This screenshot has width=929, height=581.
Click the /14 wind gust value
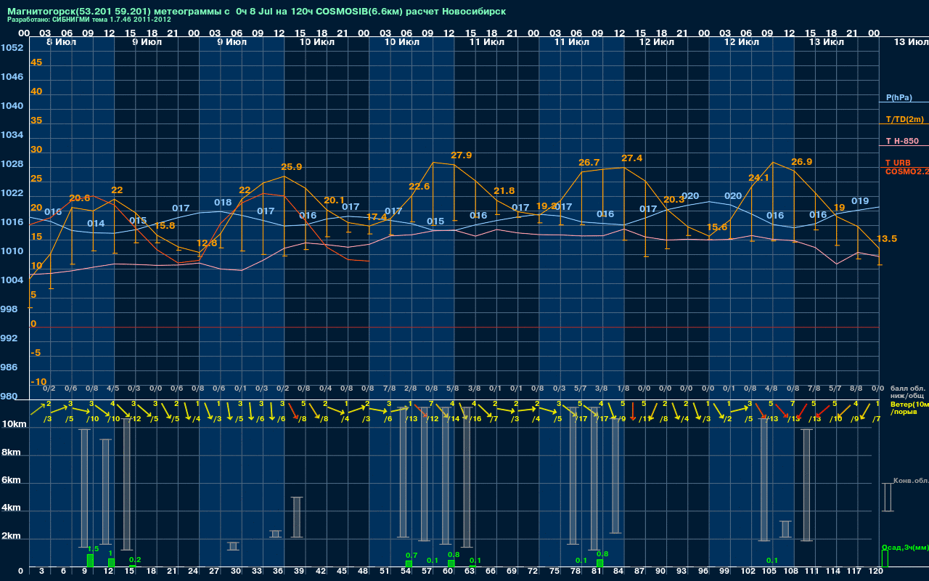(453, 419)
